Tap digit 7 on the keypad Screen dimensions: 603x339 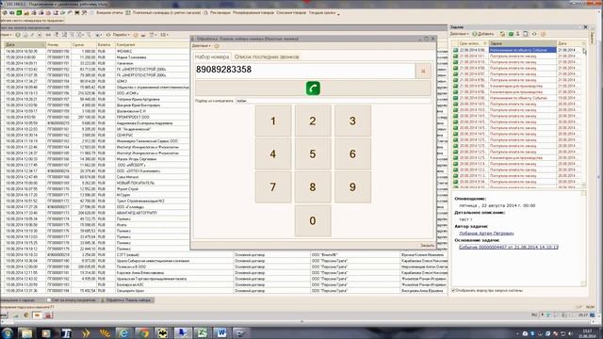coord(273,187)
